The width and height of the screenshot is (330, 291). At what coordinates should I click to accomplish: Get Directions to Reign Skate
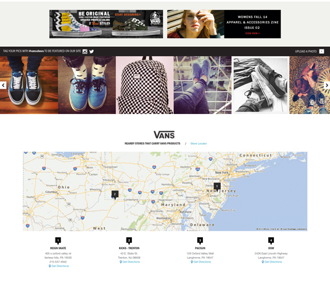click(x=59, y=266)
